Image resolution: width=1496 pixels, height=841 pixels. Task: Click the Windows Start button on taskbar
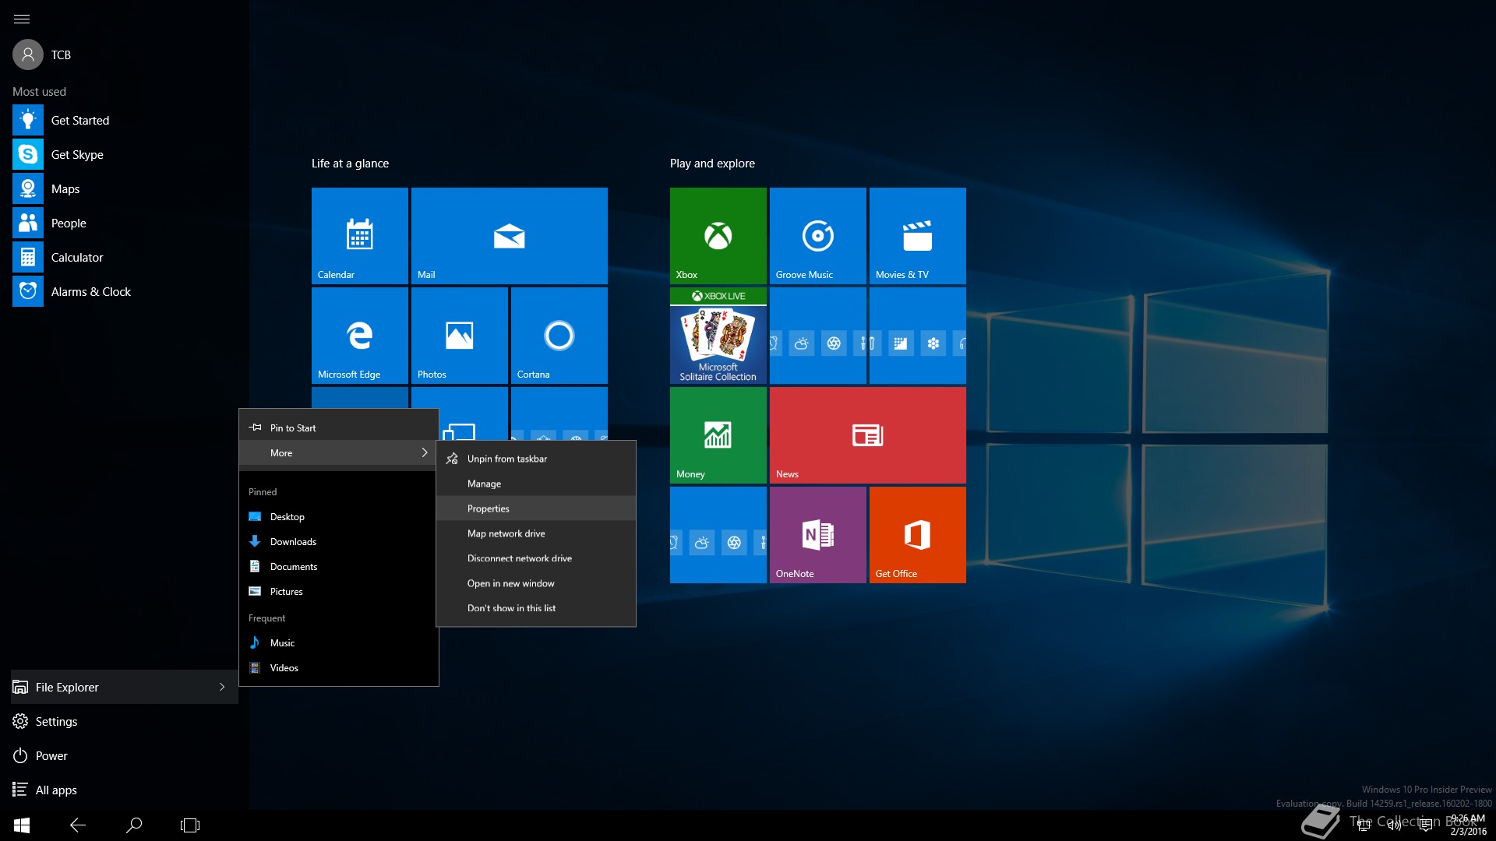pyautogui.click(x=22, y=825)
